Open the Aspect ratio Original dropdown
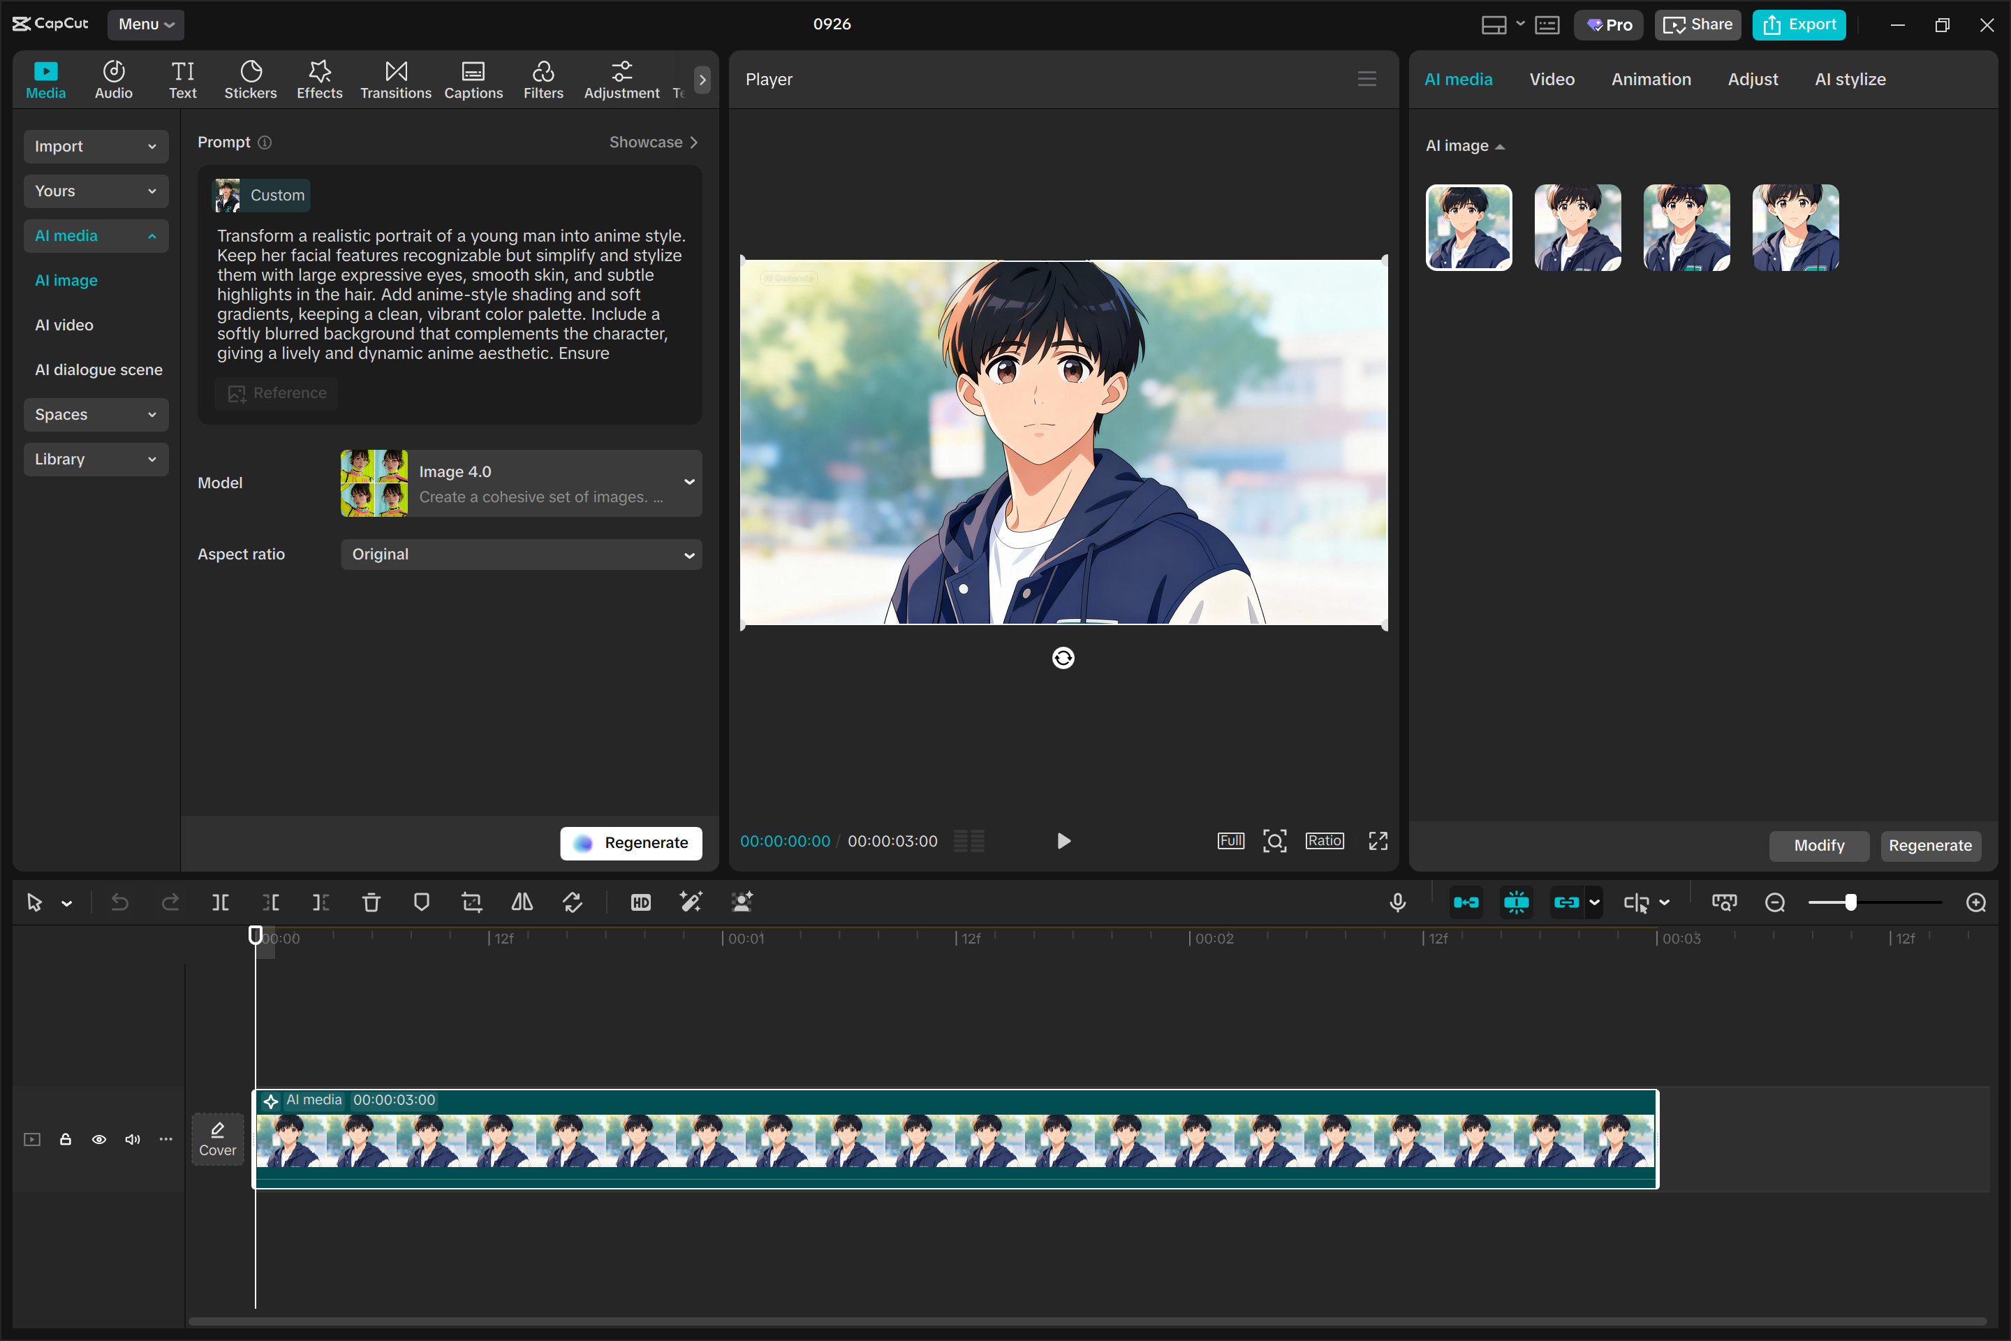2011x1341 pixels. [521, 554]
